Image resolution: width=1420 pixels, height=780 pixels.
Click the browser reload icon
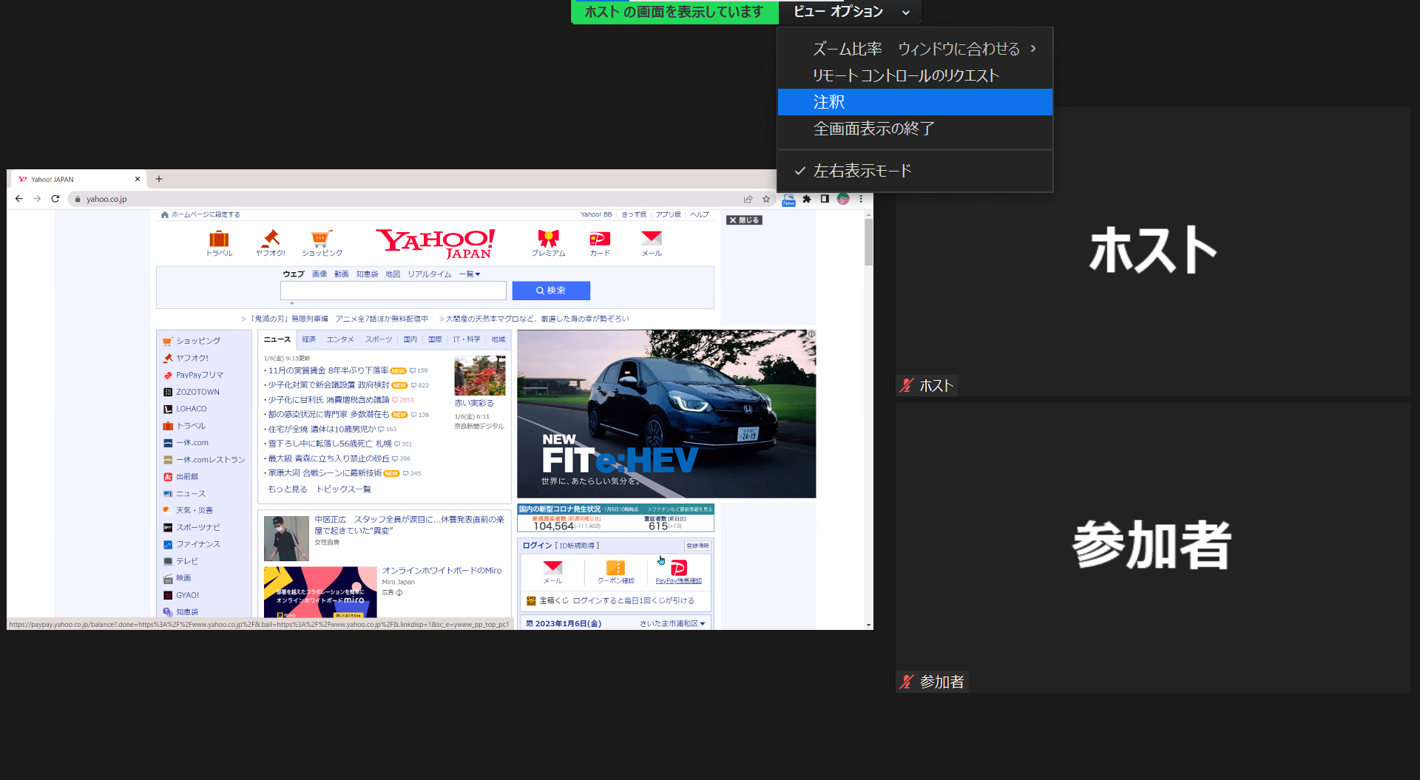pyautogui.click(x=55, y=199)
